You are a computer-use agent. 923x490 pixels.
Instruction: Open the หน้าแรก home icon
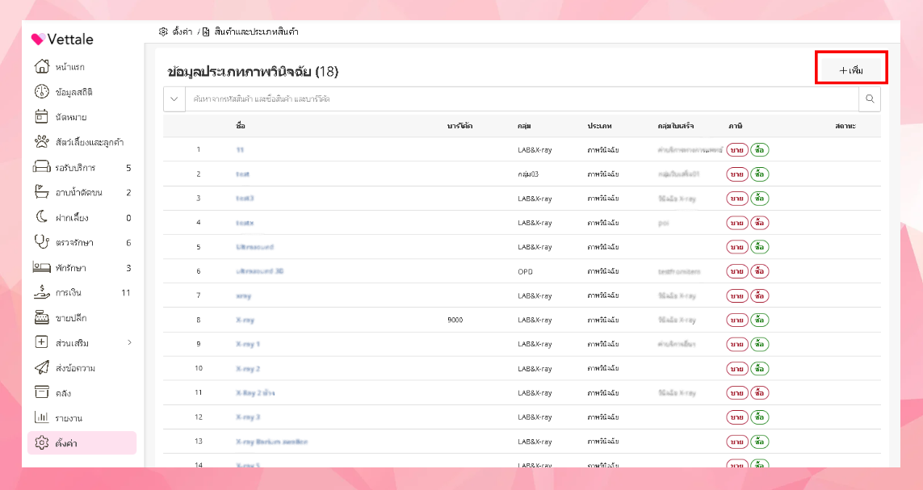point(42,66)
